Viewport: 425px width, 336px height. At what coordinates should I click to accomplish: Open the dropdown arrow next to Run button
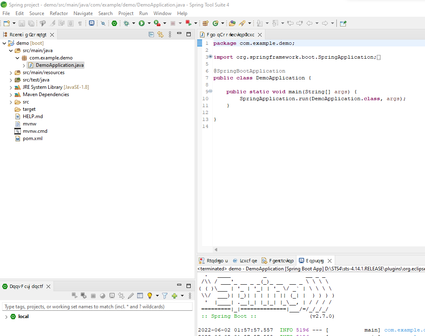click(149, 23)
